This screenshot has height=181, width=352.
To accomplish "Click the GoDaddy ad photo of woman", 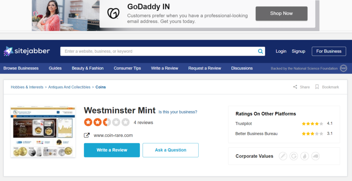I will pyautogui.click(x=66, y=15).
